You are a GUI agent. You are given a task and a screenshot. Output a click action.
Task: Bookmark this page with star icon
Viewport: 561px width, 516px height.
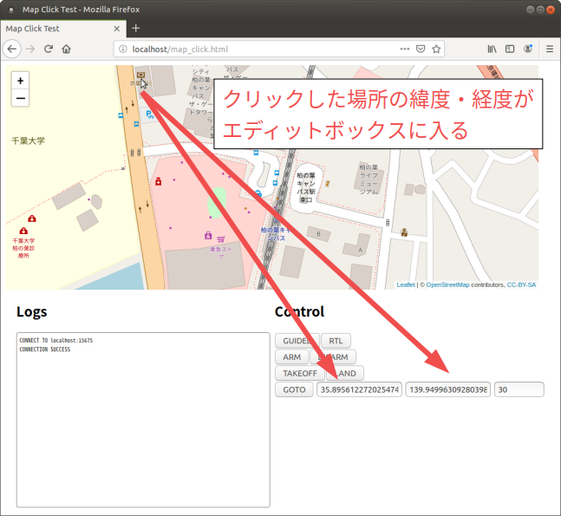pyautogui.click(x=437, y=49)
